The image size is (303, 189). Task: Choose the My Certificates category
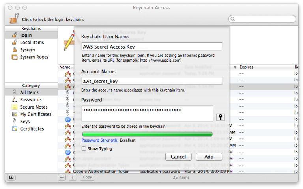31,114
